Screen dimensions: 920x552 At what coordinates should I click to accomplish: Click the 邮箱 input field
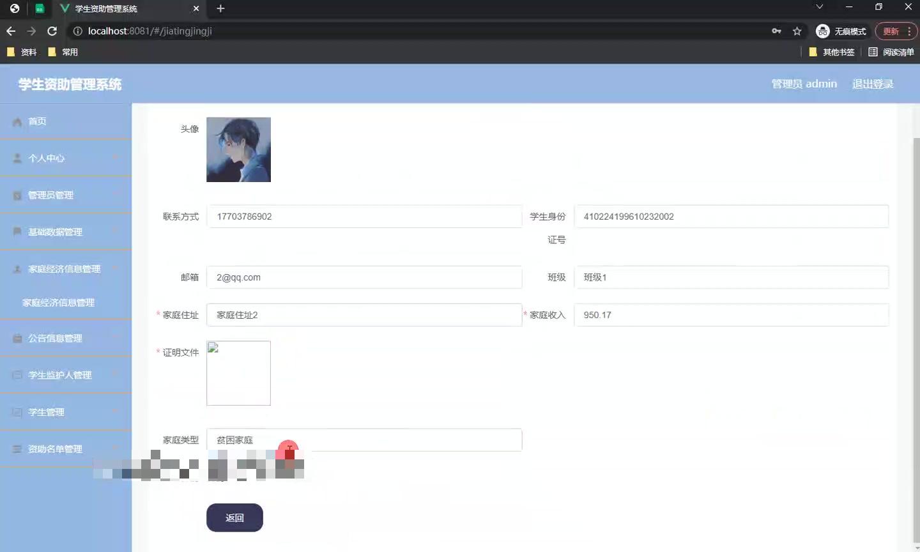click(x=364, y=277)
